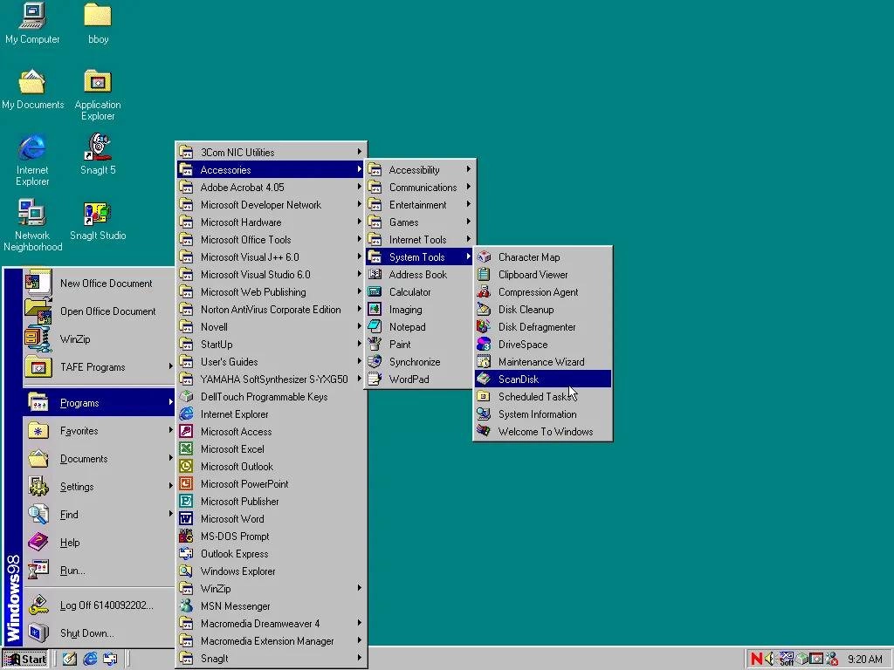Click the Norton N tray icon
Screen dimensions: 894x670
757,660
